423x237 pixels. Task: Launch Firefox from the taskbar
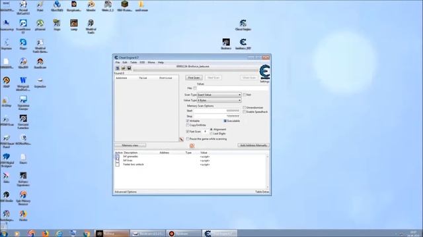pos(45,234)
